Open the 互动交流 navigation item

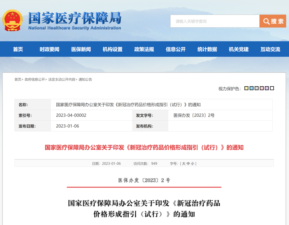pyautogui.click(x=270, y=49)
